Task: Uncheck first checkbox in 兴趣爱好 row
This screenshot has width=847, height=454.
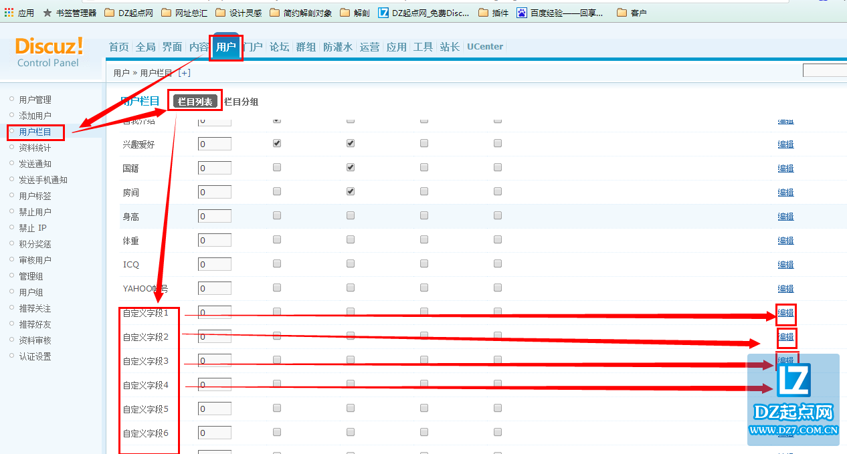Action: [277, 144]
